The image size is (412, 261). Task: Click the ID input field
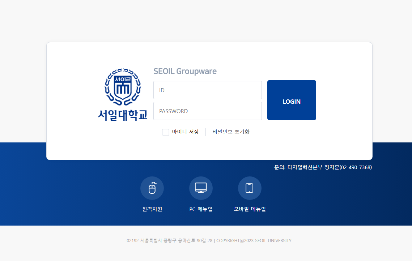[x=207, y=90]
